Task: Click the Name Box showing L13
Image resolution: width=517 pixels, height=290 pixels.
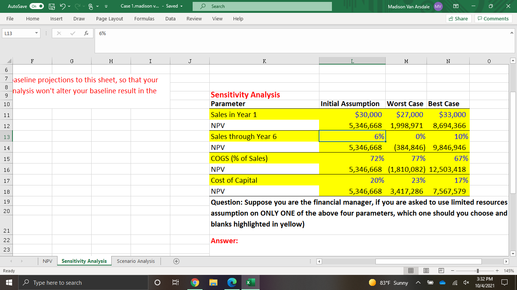Action: [x=17, y=33]
